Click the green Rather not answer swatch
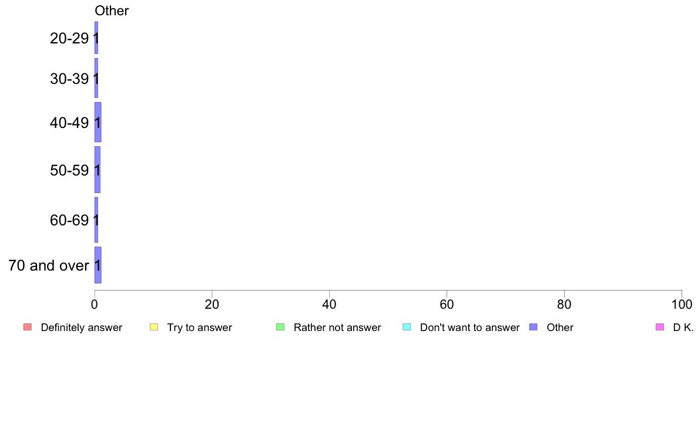 (x=280, y=327)
